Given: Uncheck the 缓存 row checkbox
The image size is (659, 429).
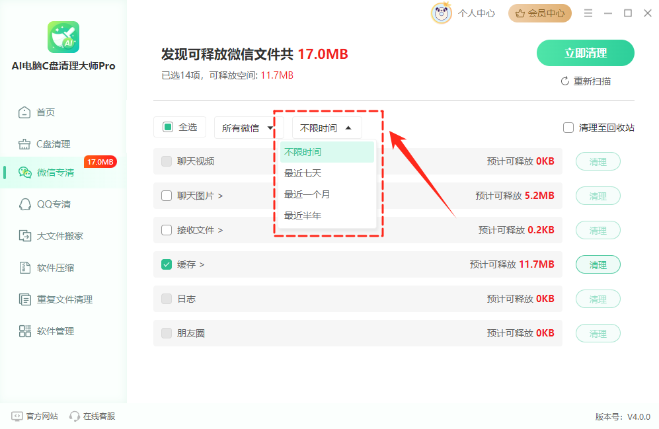Looking at the screenshot, I should pyautogui.click(x=167, y=264).
